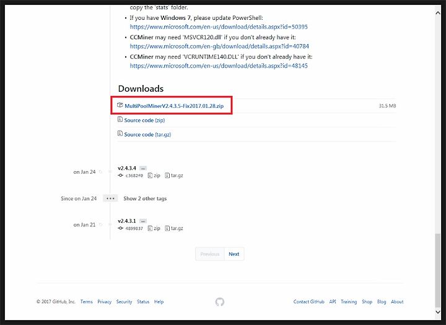Click the 31.5 MB file size text
The width and height of the screenshot is (446, 325).
point(387,106)
